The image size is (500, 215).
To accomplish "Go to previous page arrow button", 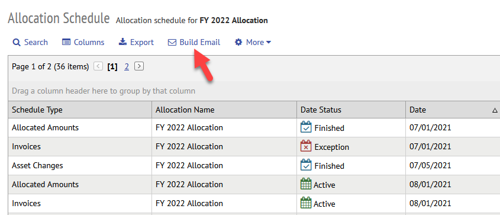I will pos(98,66).
